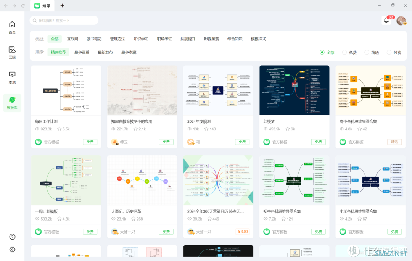Sort by 精选推荐
The image size is (412, 261).
click(x=58, y=52)
